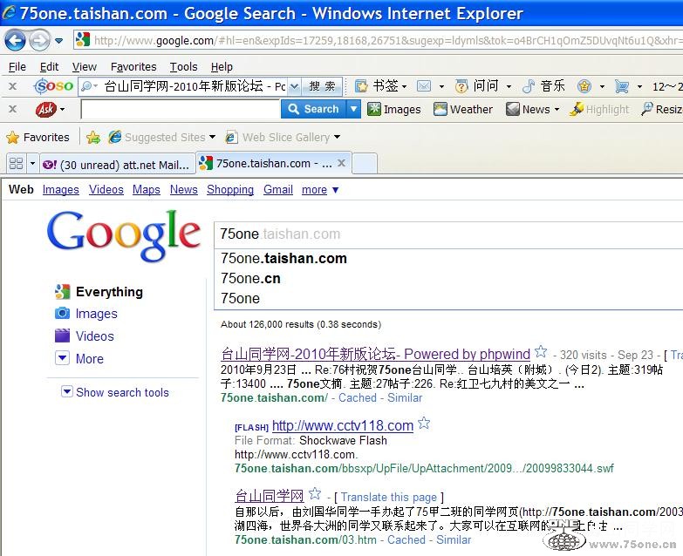This screenshot has width=683, height=556.
Task: Click the Ask logo icon
Action: [x=46, y=109]
